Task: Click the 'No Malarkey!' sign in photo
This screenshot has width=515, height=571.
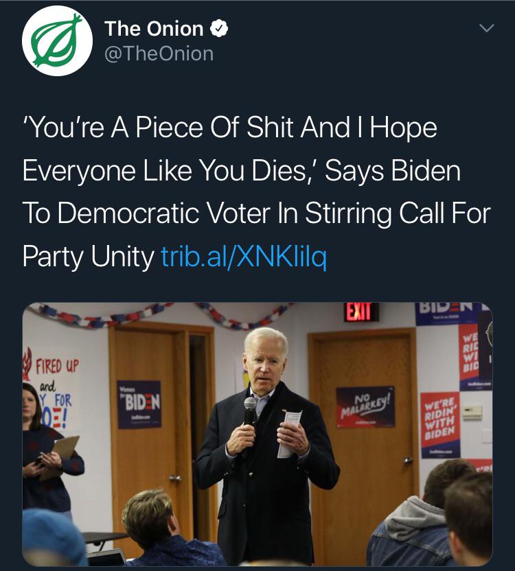Action: (x=365, y=406)
